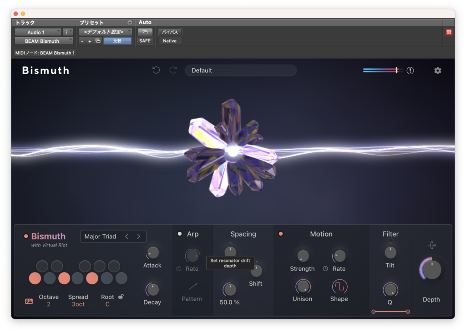
Task: Click the 50.0 % Spacing knob
Action: pos(230,290)
